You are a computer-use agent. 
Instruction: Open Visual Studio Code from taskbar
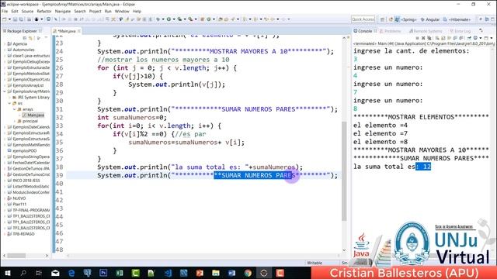pos(168,273)
